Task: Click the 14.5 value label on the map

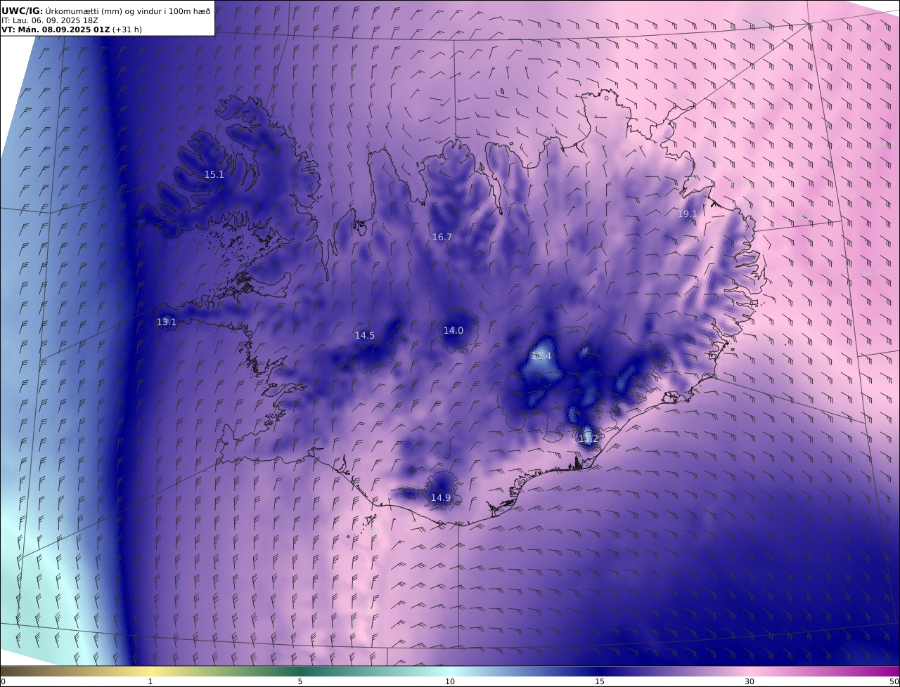Action: pos(365,335)
